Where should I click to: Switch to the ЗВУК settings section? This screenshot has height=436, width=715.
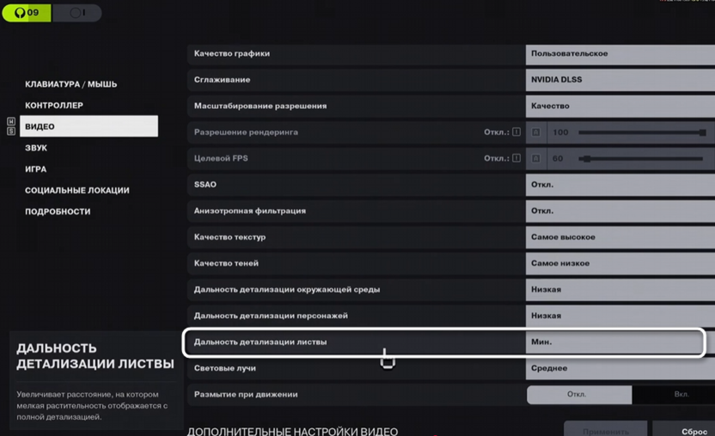[x=36, y=148]
